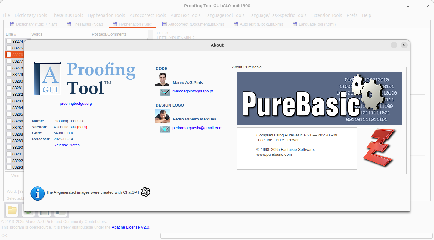
Task: Switch to the Autocorrect (DocumentList.xml) tab
Action: pyautogui.click(x=193, y=24)
